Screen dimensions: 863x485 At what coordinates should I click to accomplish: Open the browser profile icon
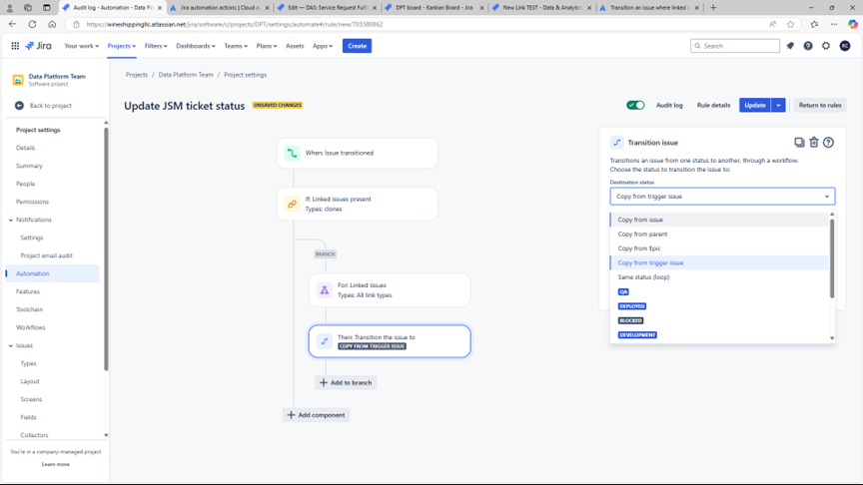[x=9, y=8]
